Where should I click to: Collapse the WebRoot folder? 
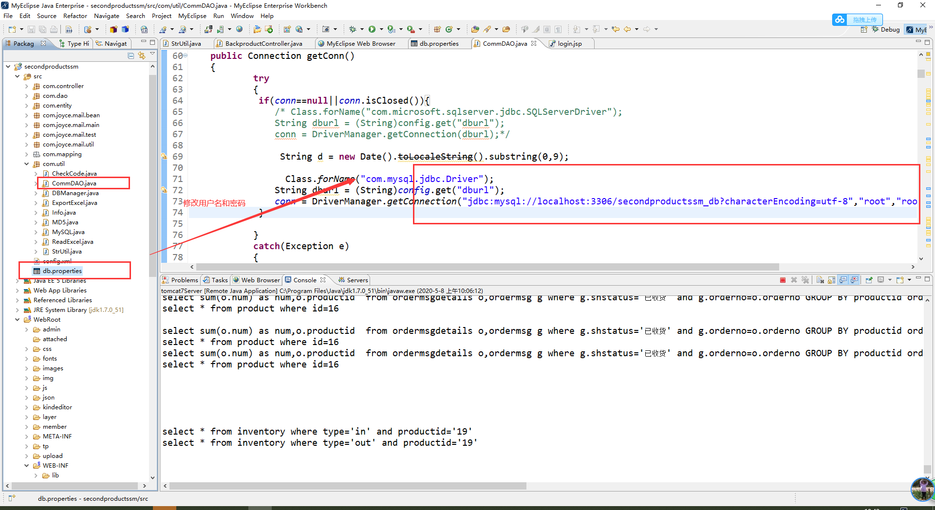coord(18,320)
